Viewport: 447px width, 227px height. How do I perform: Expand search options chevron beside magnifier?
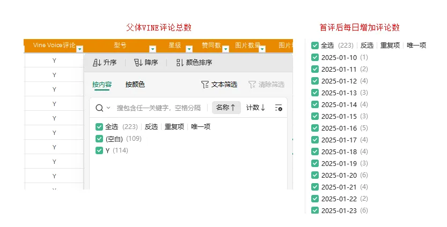108,108
